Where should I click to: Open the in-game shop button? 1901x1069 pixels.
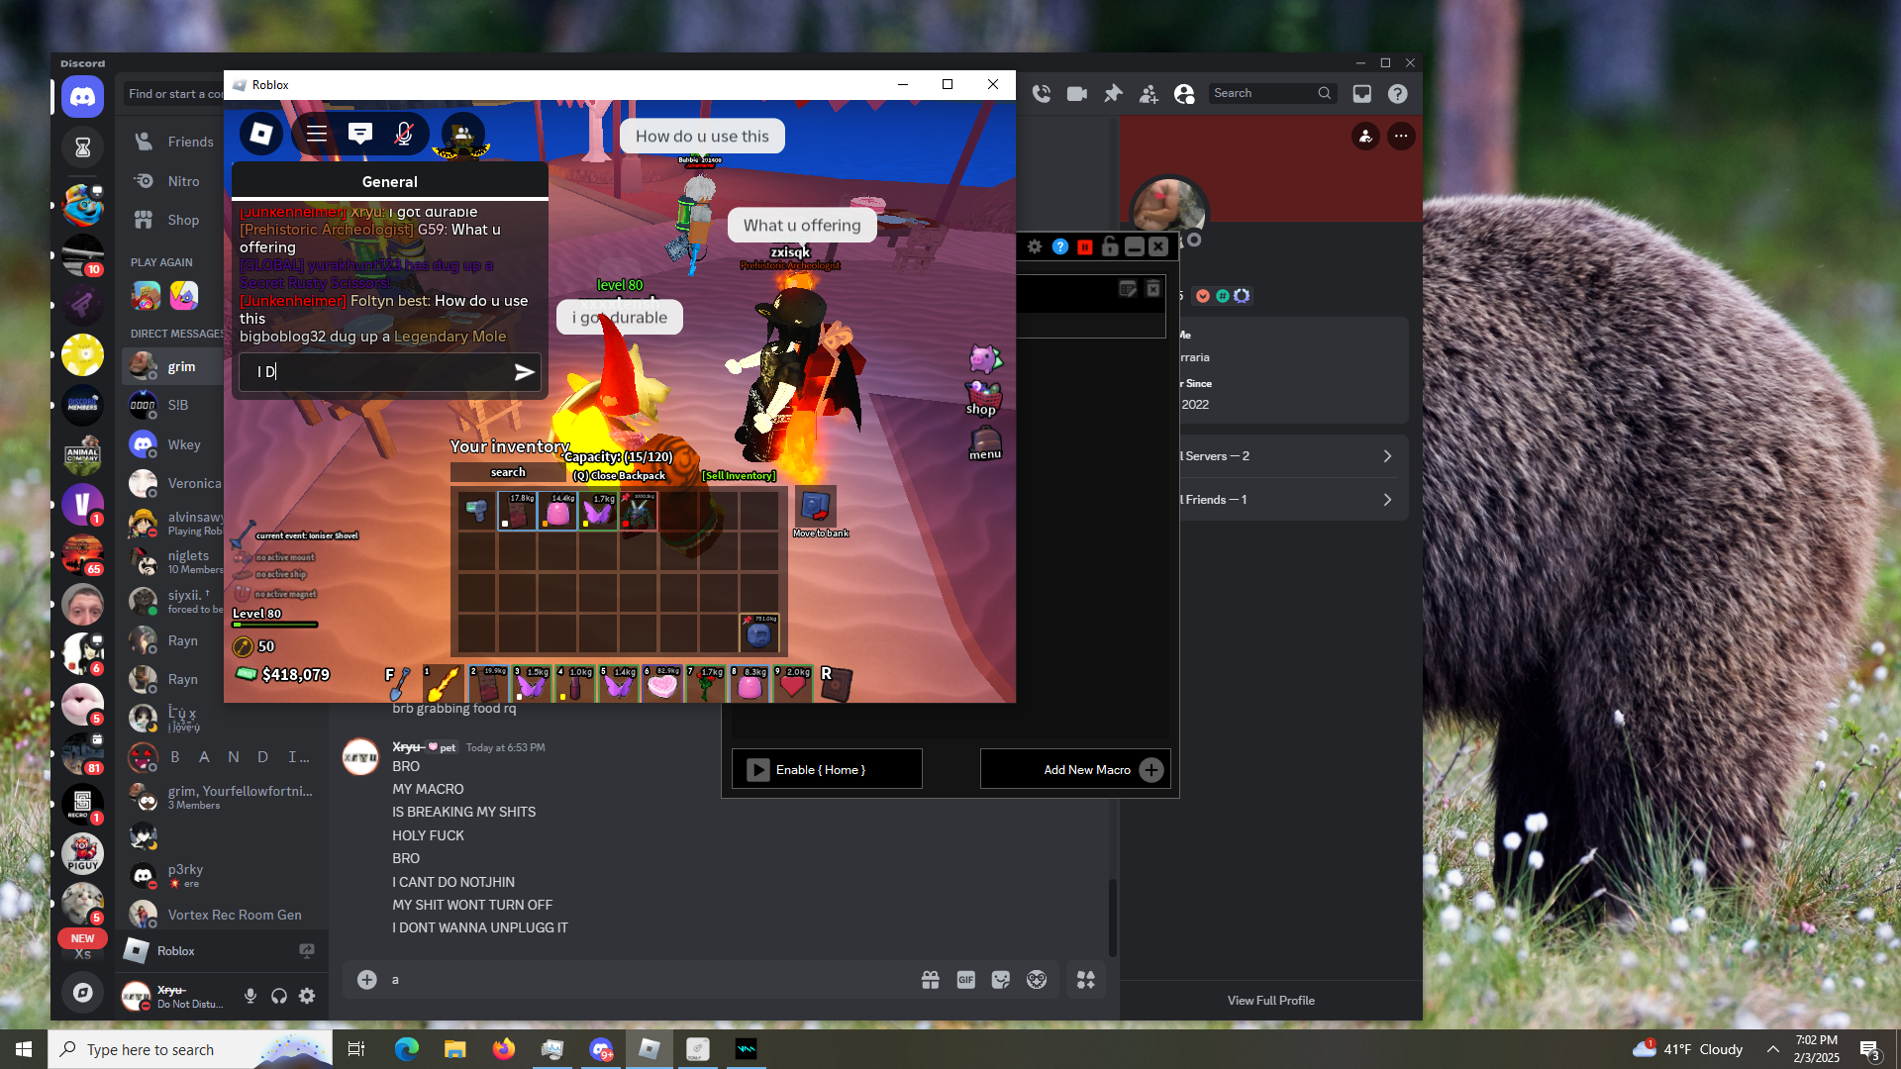[983, 400]
